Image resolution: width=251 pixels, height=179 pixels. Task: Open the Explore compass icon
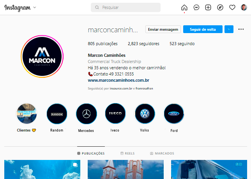(x=220, y=7)
